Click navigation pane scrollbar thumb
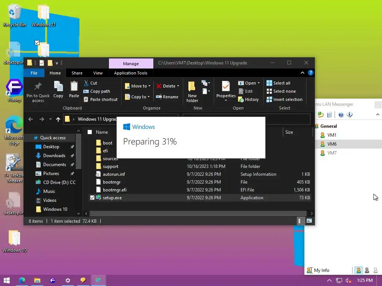This screenshot has height=286, width=382. coord(78,152)
